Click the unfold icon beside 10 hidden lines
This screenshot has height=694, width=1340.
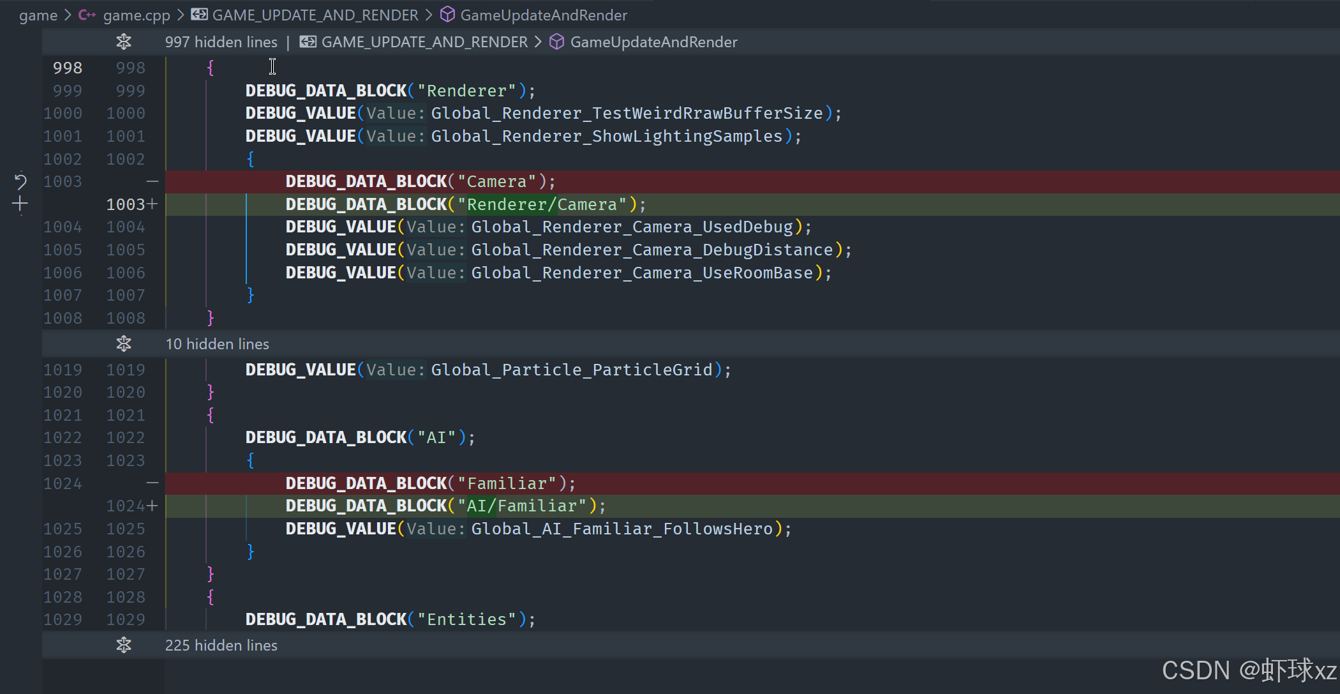pyautogui.click(x=124, y=344)
